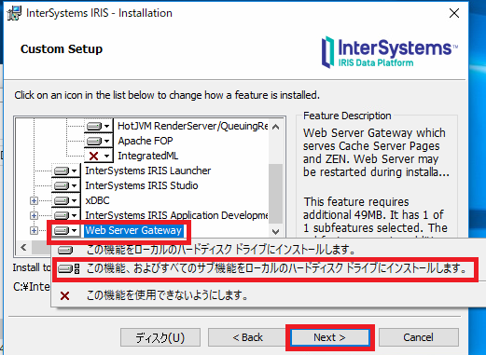This screenshot has width=486, height=355.
Task: Select the Apache FOP feature row
Action: [146, 141]
